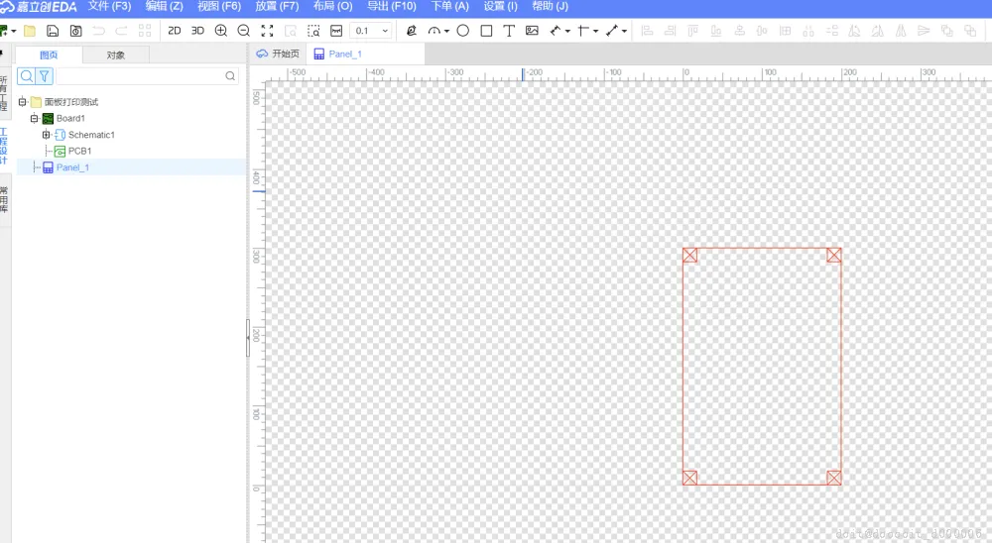Screen dimensions: 992x543
Task: Open the 下单 (A) menu
Action: (x=449, y=6)
